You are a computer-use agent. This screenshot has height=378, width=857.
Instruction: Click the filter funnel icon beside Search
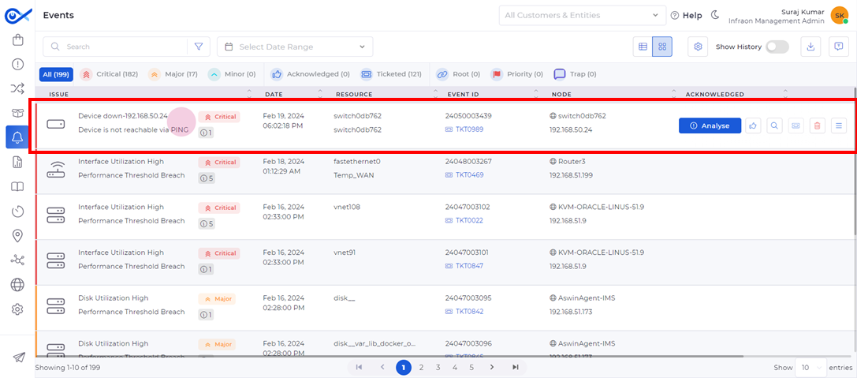199,47
